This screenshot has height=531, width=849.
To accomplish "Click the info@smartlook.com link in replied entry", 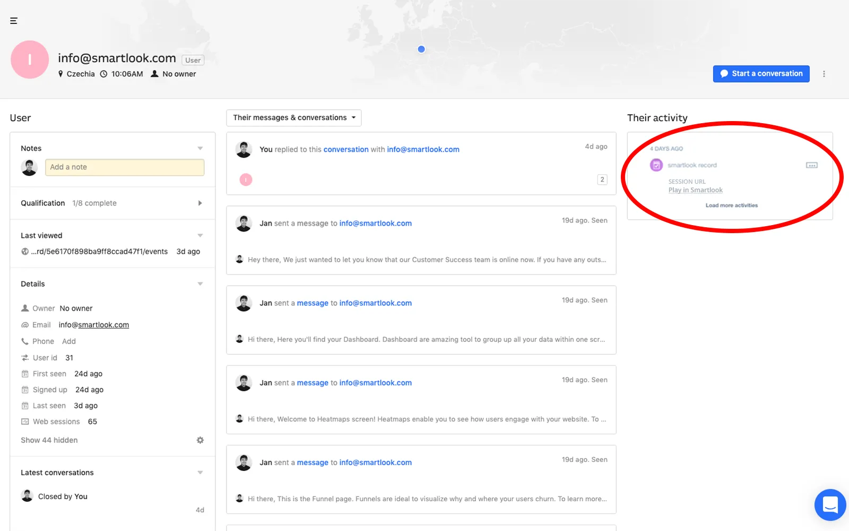I will (423, 150).
